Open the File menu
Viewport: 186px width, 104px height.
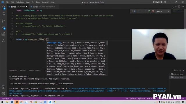pyautogui.click(x=7, y=2)
